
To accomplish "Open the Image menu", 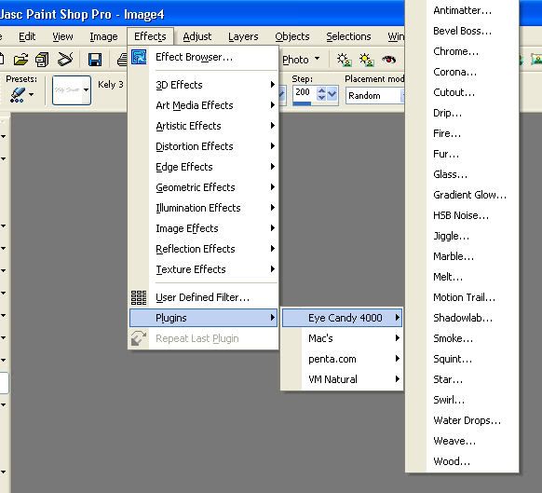I will 103,36.
